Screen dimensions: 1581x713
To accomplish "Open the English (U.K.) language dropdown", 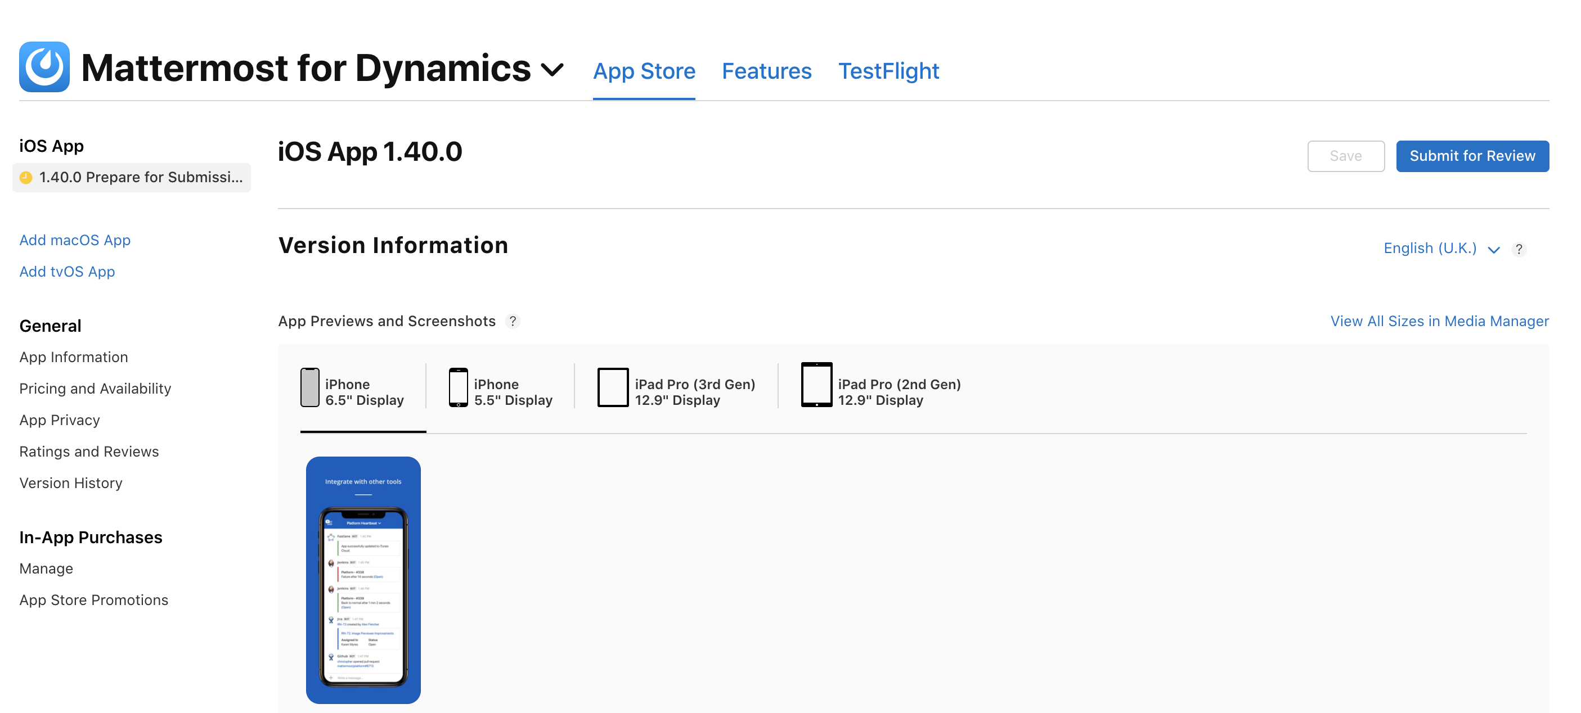I will click(x=1440, y=249).
